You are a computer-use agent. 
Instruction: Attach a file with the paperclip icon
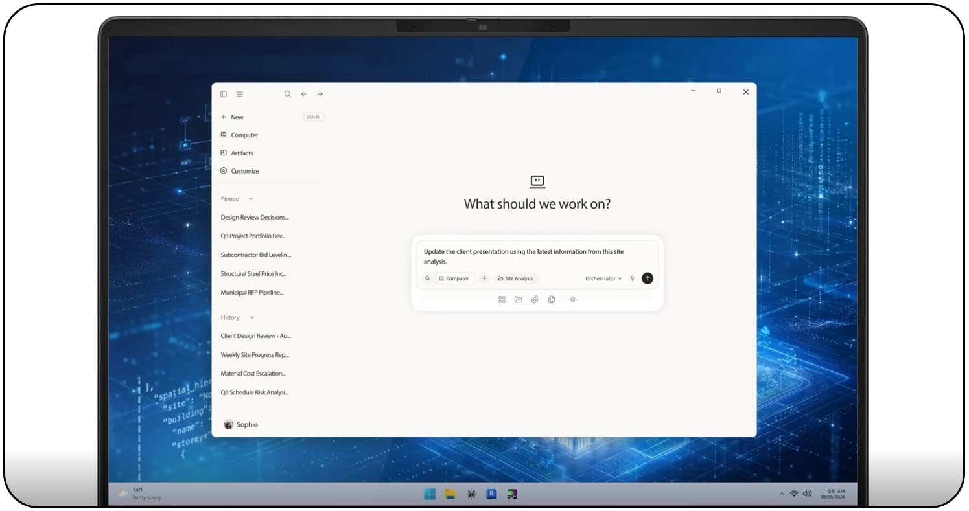coord(535,300)
